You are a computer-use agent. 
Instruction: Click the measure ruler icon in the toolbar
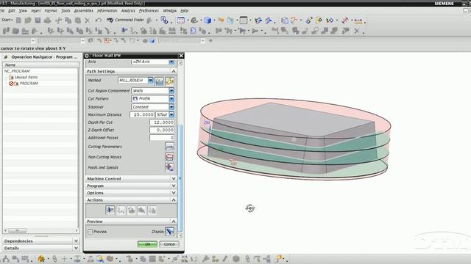tap(358, 21)
